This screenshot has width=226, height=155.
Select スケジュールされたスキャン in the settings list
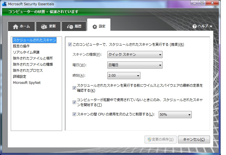[x=34, y=40]
